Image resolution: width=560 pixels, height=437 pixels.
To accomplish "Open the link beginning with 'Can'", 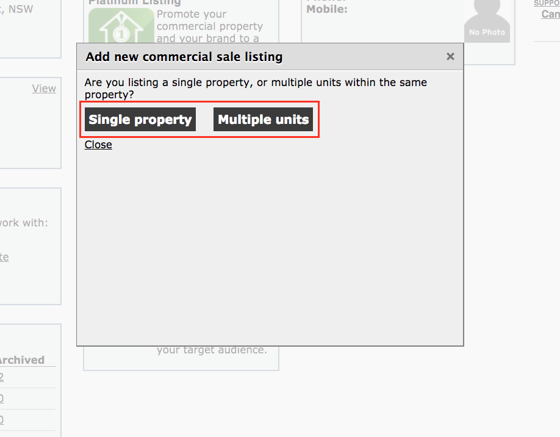I will coord(550,14).
